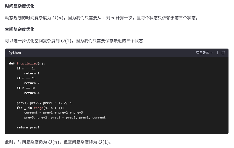Image resolution: width=234 pixels, height=148 pixels.
Task: Click the final O(1) formula at the bottom
Action: 104,142
